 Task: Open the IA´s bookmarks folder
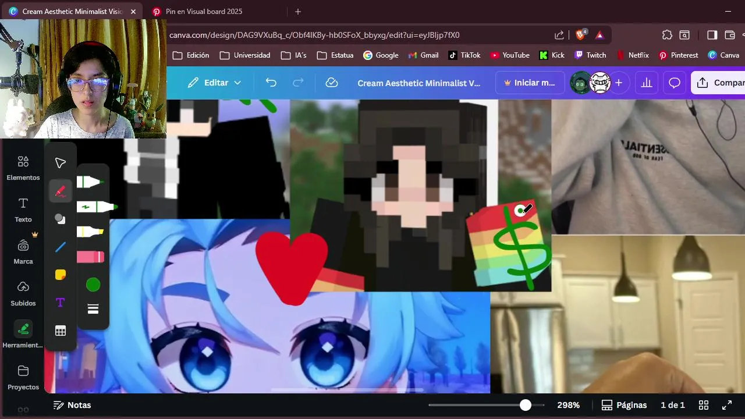coord(294,55)
